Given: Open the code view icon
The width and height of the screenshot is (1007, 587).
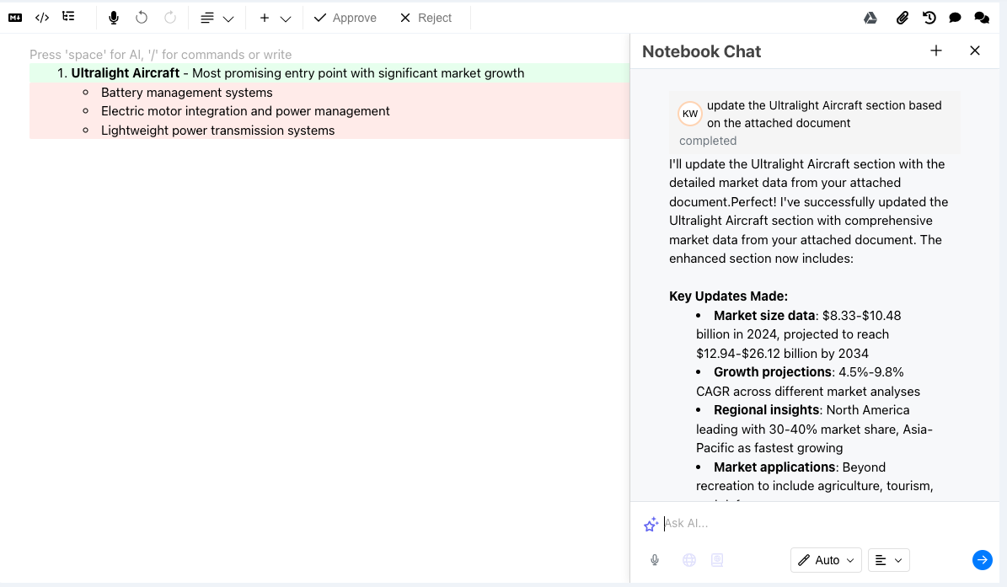Looking at the screenshot, I should click(42, 18).
